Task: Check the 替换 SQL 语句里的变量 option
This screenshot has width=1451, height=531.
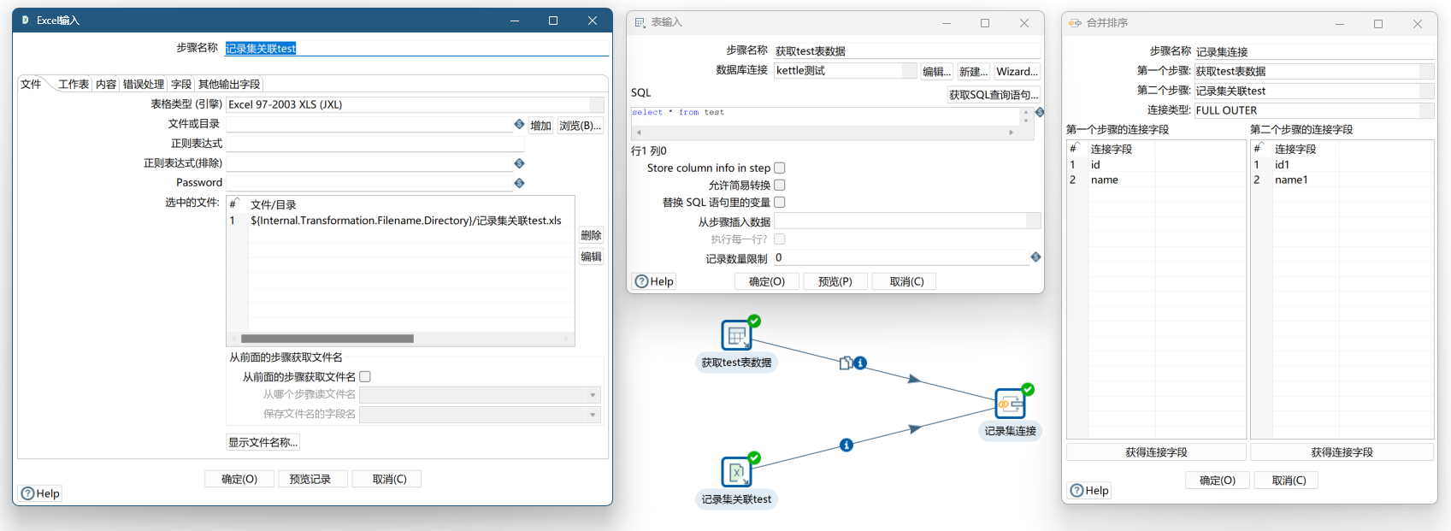Action: (780, 203)
